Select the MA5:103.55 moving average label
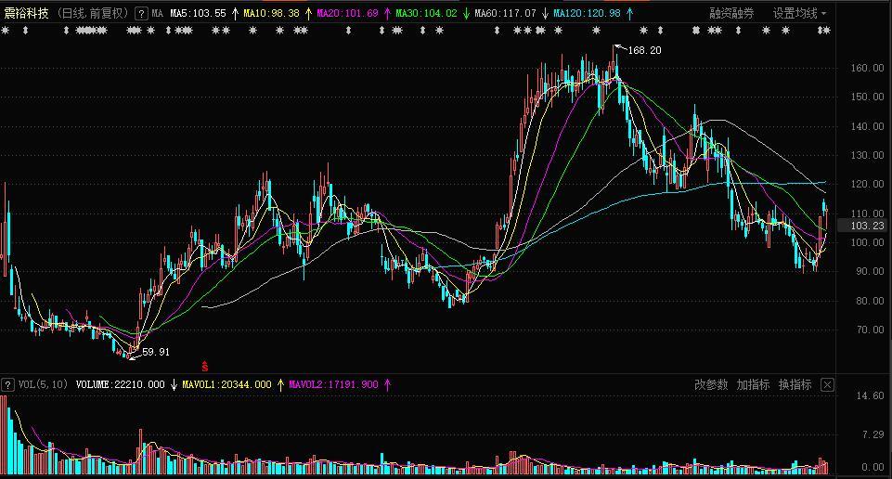This screenshot has height=479, width=892. (x=198, y=13)
